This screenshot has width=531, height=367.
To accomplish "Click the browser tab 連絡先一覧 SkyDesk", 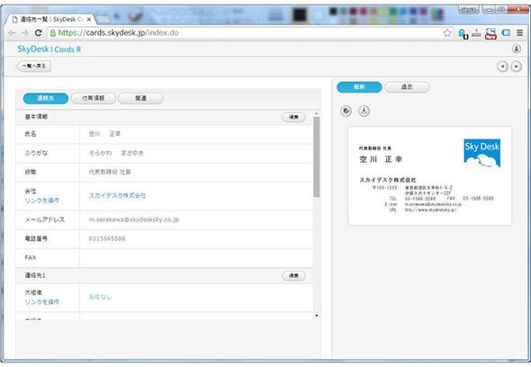I will click(x=49, y=20).
